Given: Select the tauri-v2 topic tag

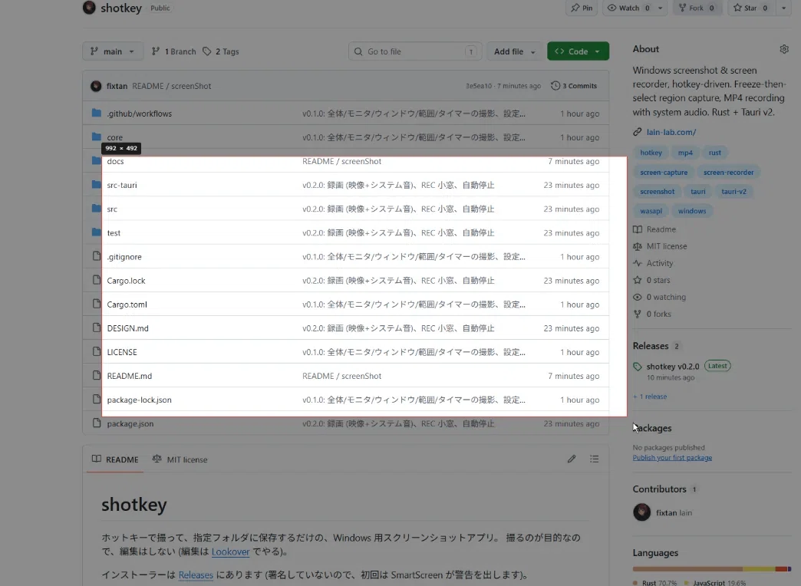Looking at the screenshot, I should pyautogui.click(x=733, y=191).
